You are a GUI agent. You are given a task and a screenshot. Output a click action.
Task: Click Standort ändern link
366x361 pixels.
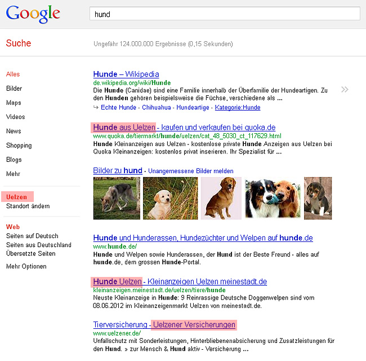28,206
